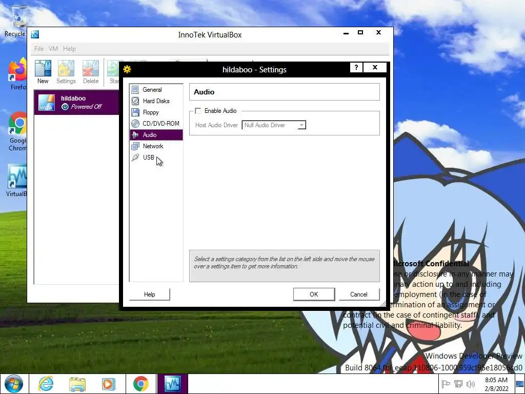The width and height of the screenshot is (525, 394).
Task: Select CD/DVD-ROM settings category
Action: coord(156,124)
